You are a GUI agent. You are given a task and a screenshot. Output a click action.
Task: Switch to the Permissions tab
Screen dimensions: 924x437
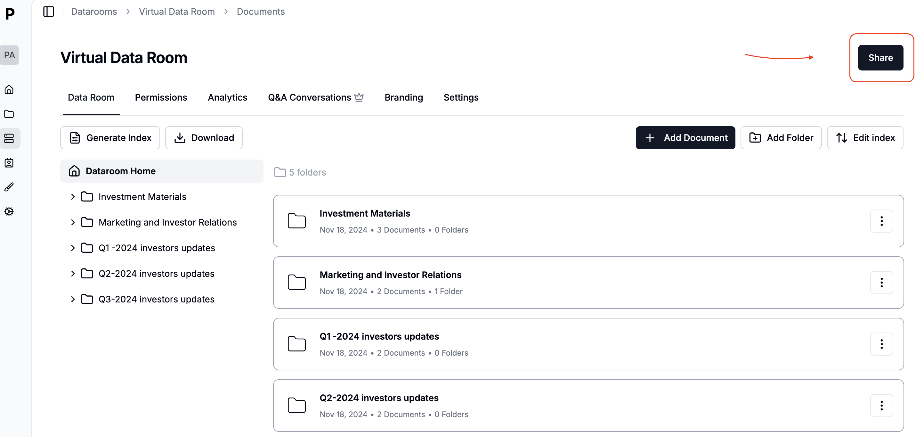161,97
